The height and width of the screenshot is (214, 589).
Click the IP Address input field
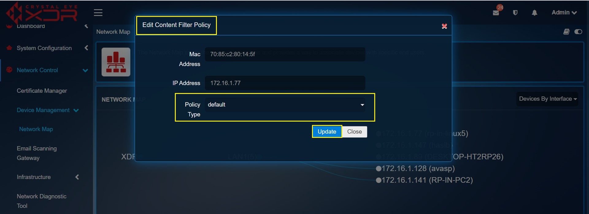tap(285, 83)
